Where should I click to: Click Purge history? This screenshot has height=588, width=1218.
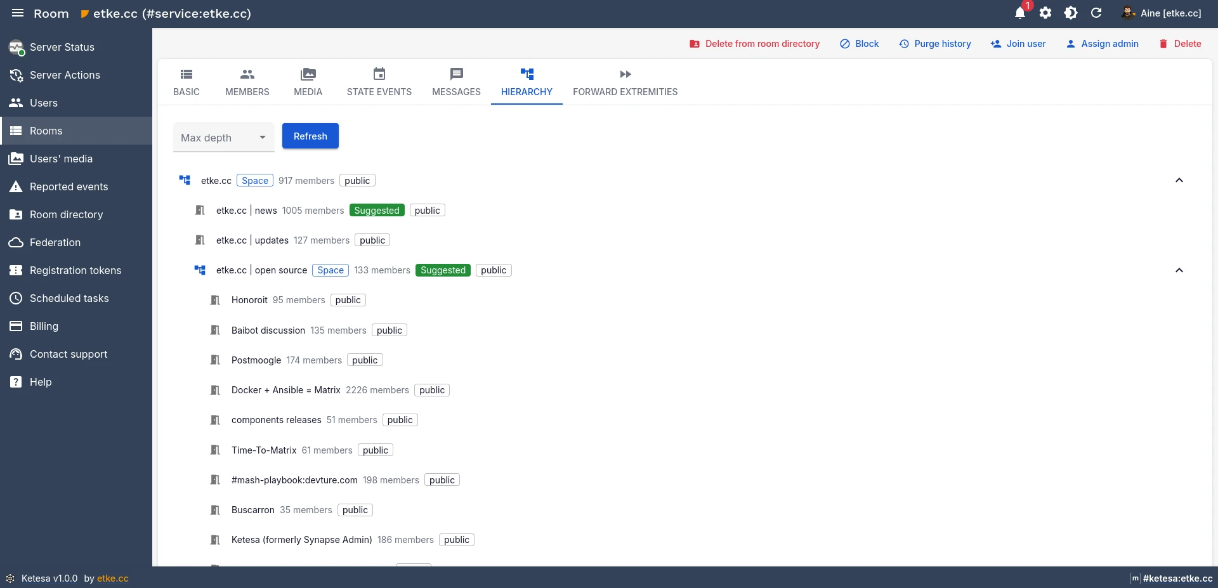[935, 44]
